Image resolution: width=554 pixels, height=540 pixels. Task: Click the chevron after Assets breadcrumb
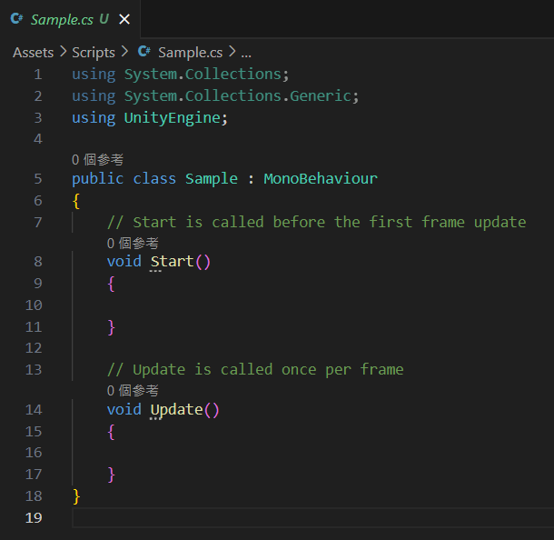click(x=63, y=52)
